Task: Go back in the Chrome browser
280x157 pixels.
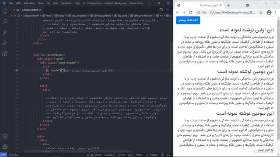Action: [178, 13]
